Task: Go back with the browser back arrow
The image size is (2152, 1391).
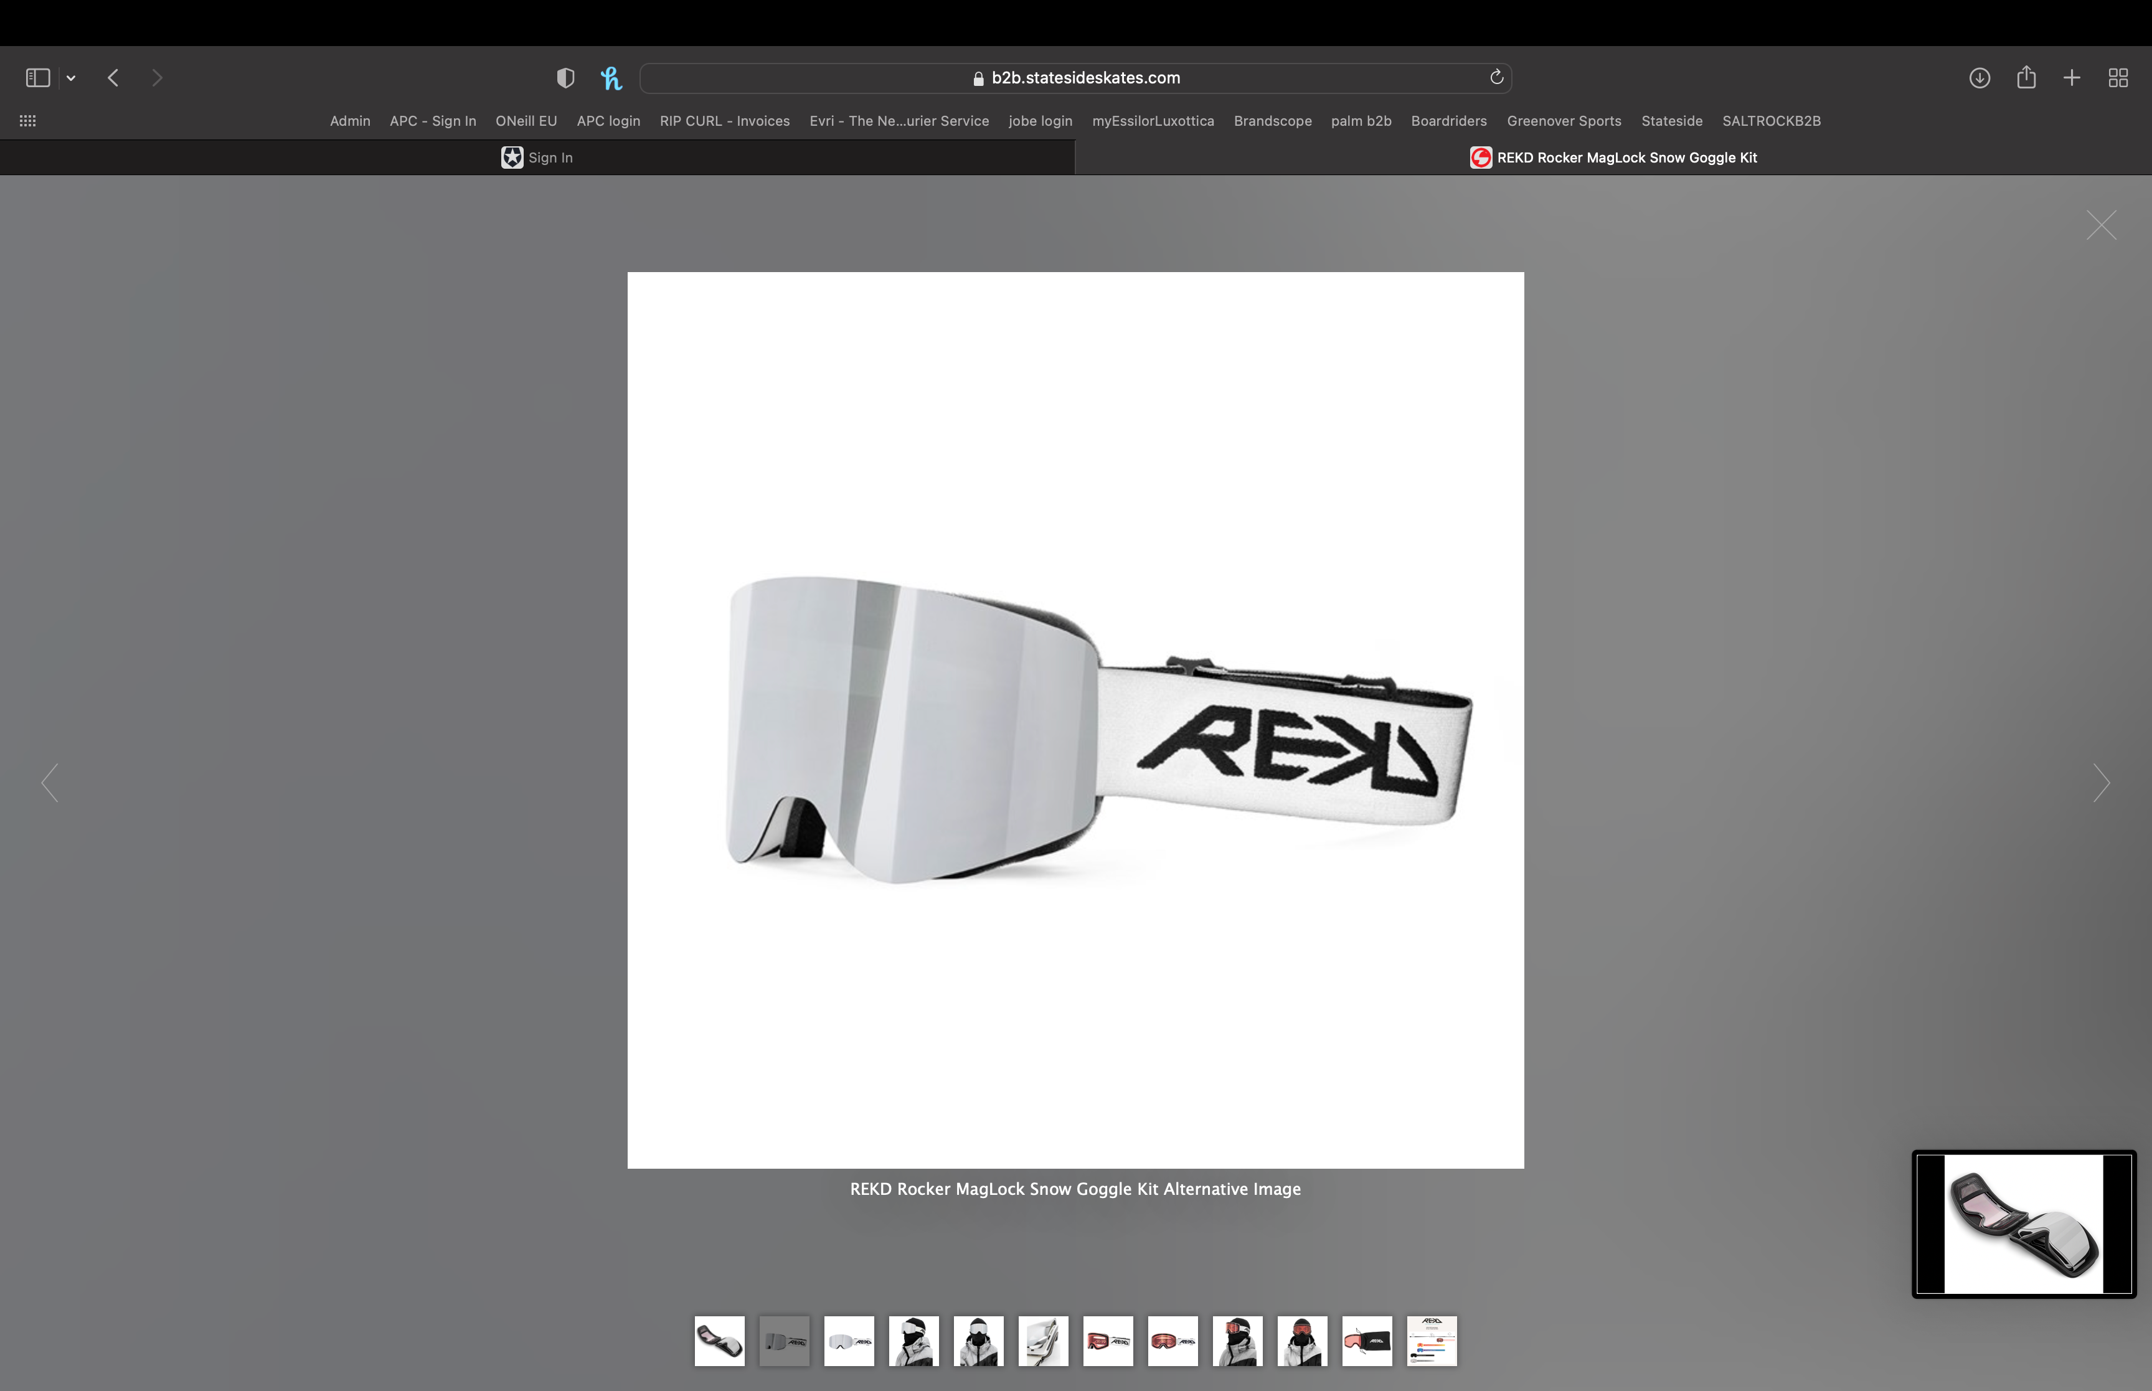Action: pyautogui.click(x=113, y=78)
